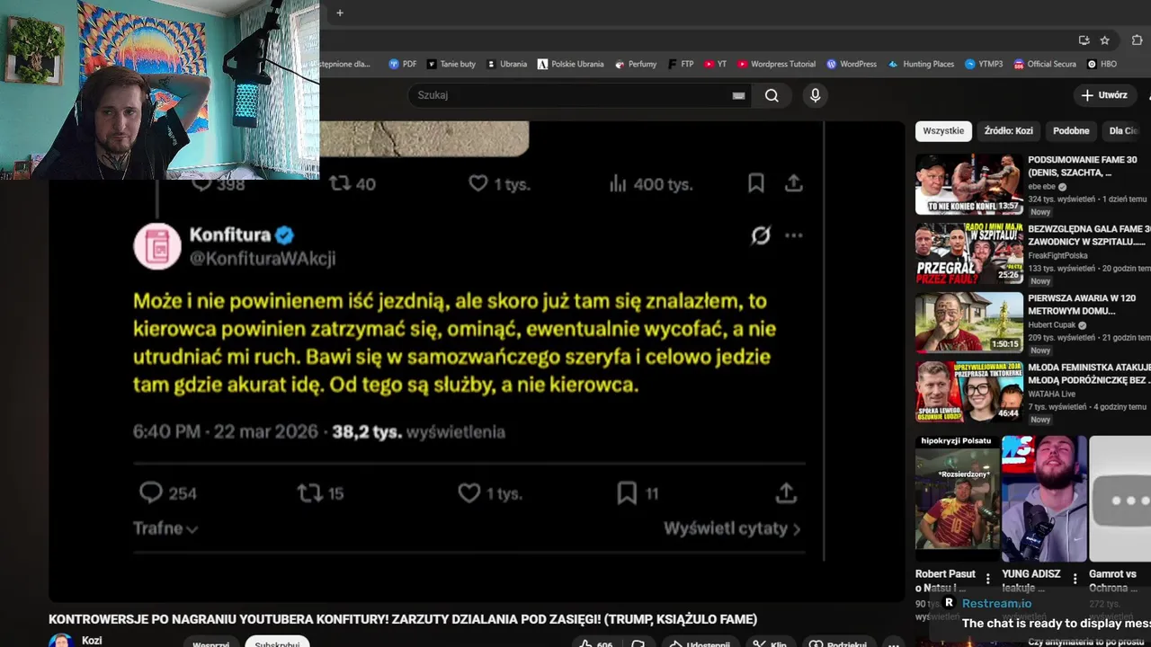
Task: Open the Official Secura bookmark
Action: click(1045, 64)
